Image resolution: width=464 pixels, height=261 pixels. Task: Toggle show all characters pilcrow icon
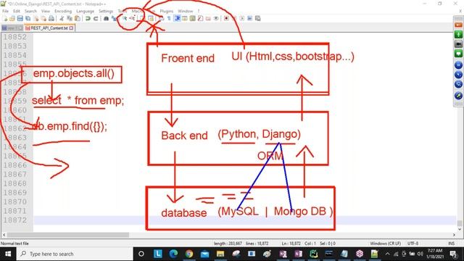point(169,18)
